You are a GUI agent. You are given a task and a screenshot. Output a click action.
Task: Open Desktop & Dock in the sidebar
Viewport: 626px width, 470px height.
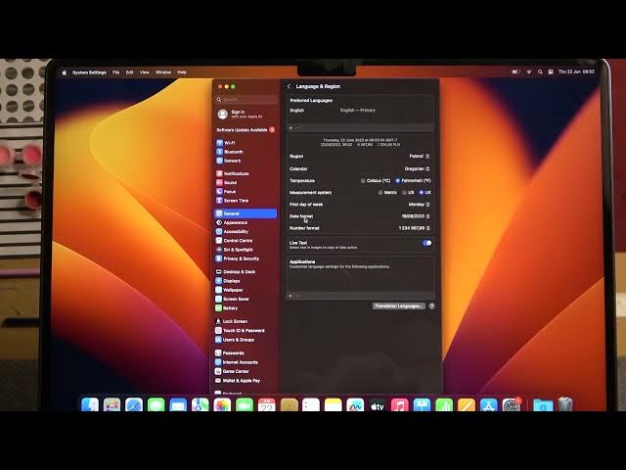[236, 272]
